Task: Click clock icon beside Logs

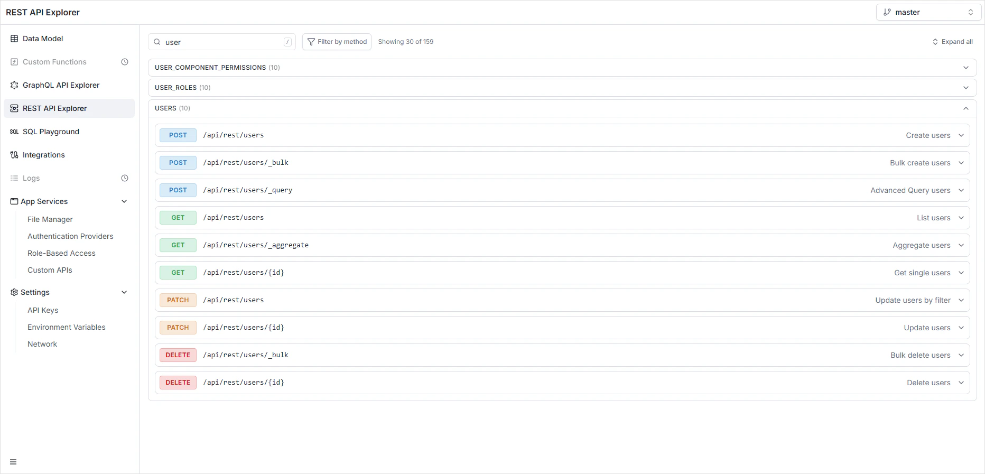Action: point(125,178)
